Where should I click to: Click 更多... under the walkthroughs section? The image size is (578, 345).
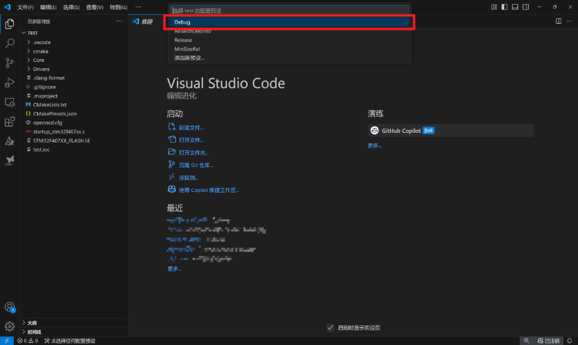(374, 145)
